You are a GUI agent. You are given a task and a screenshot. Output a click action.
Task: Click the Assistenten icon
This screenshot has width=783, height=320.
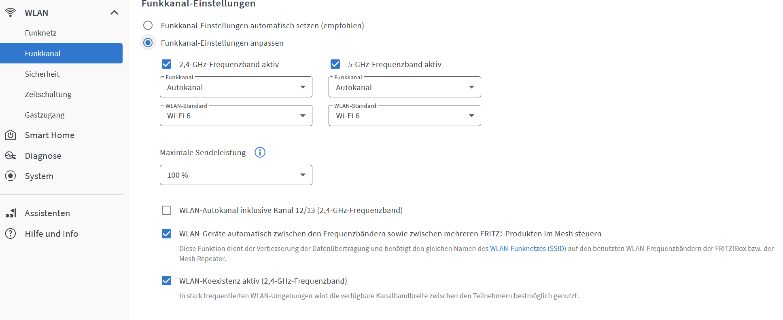click(11, 213)
